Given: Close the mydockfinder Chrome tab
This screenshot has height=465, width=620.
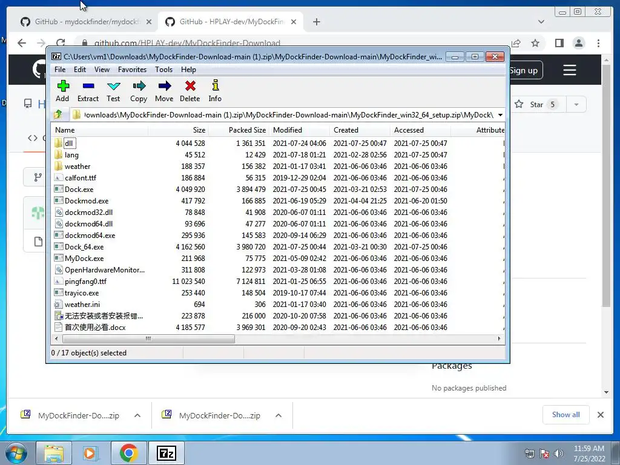Looking at the screenshot, I should pyautogui.click(x=149, y=22).
